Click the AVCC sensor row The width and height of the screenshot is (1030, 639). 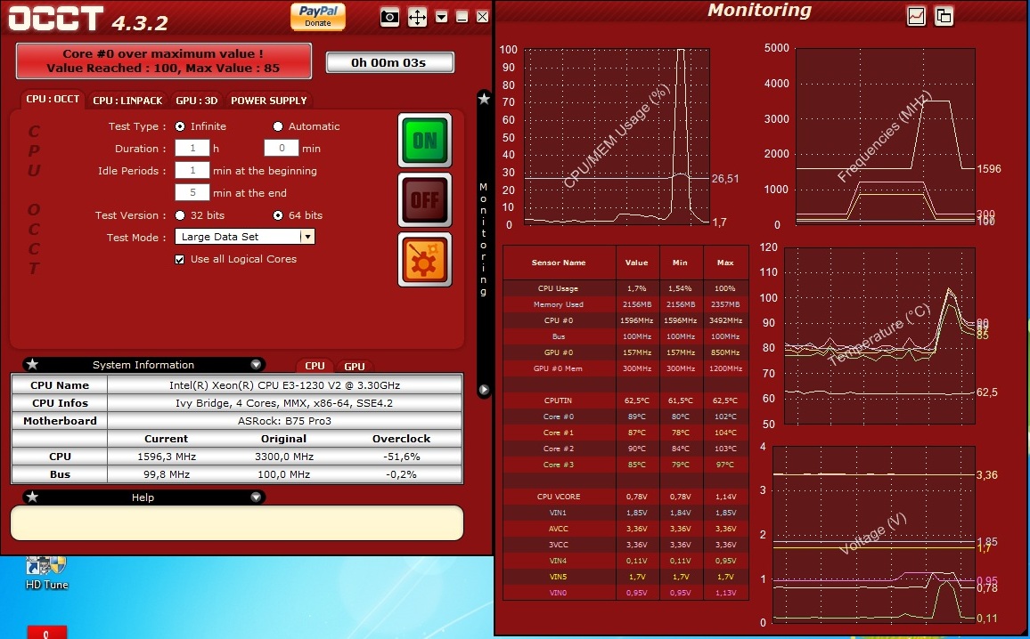tap(625, 529)
